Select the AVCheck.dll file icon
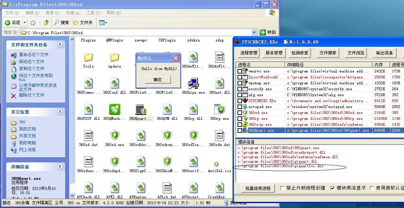 88,188
